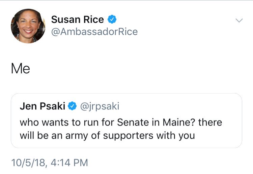The image size is (253, 174).
Task: Visit the @jrpsaki handle
Action: coord(100,106)
